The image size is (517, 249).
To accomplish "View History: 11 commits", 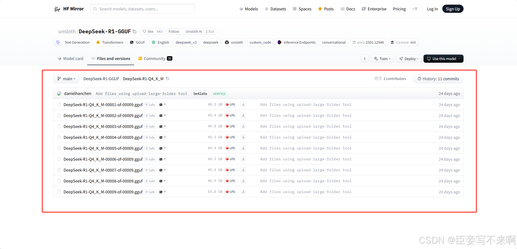I will click(438, 79).
